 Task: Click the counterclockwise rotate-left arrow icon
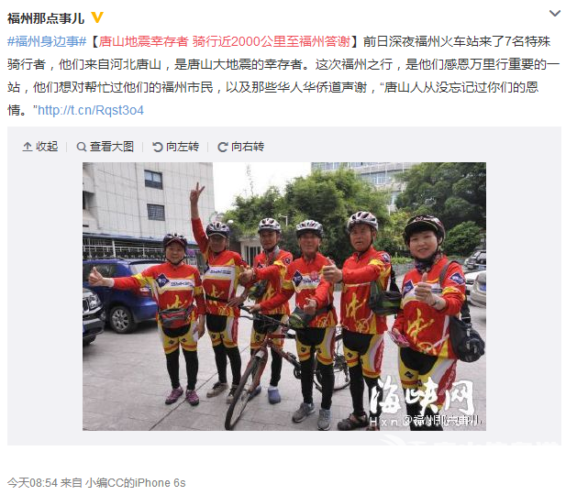(158, 147)
